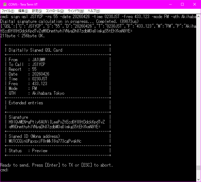The width and height of the screenshot is (201, 182).
Task: Open the ヘルプ(H) menu
Action: pos(94,11)
